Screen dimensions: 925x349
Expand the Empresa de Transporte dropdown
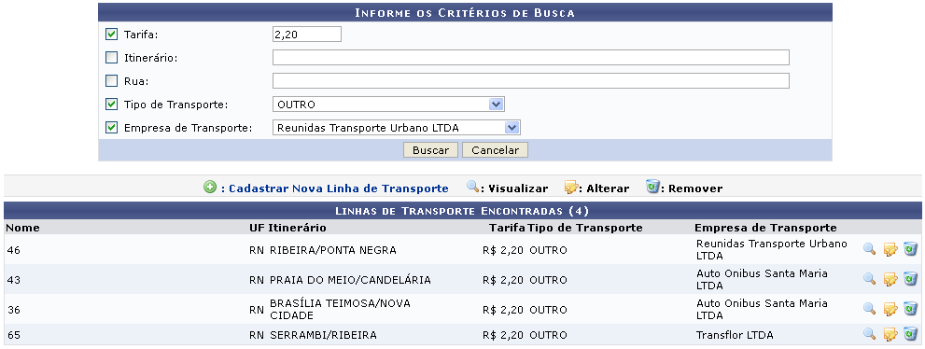(396, 127)
